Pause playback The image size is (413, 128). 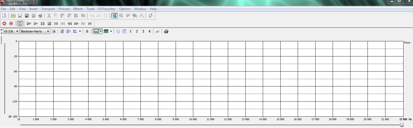(42, 23)
